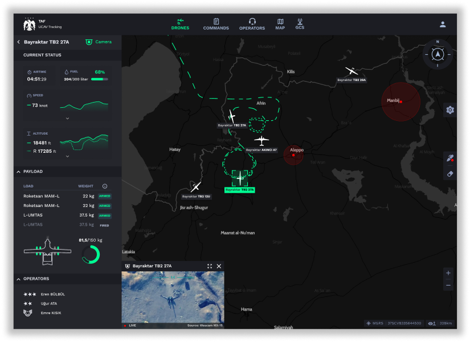This screenshot has height=342, width=470.
Task: Open the user profile icon
Action: [443, 25]
